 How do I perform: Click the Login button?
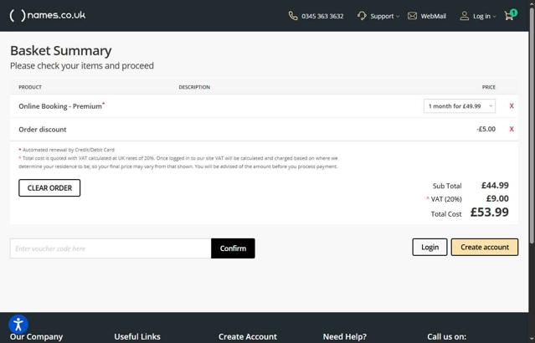click(430, 247)
